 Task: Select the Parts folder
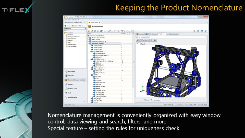[68, 43]
